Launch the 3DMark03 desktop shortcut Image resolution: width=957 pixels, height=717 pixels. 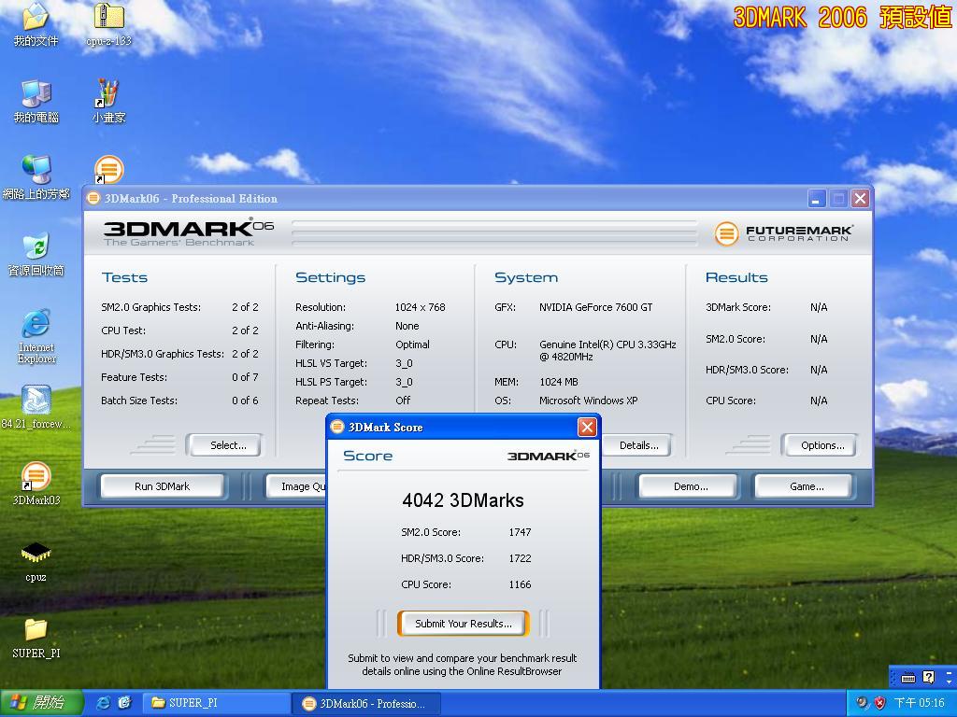click(x=36, y=485)
